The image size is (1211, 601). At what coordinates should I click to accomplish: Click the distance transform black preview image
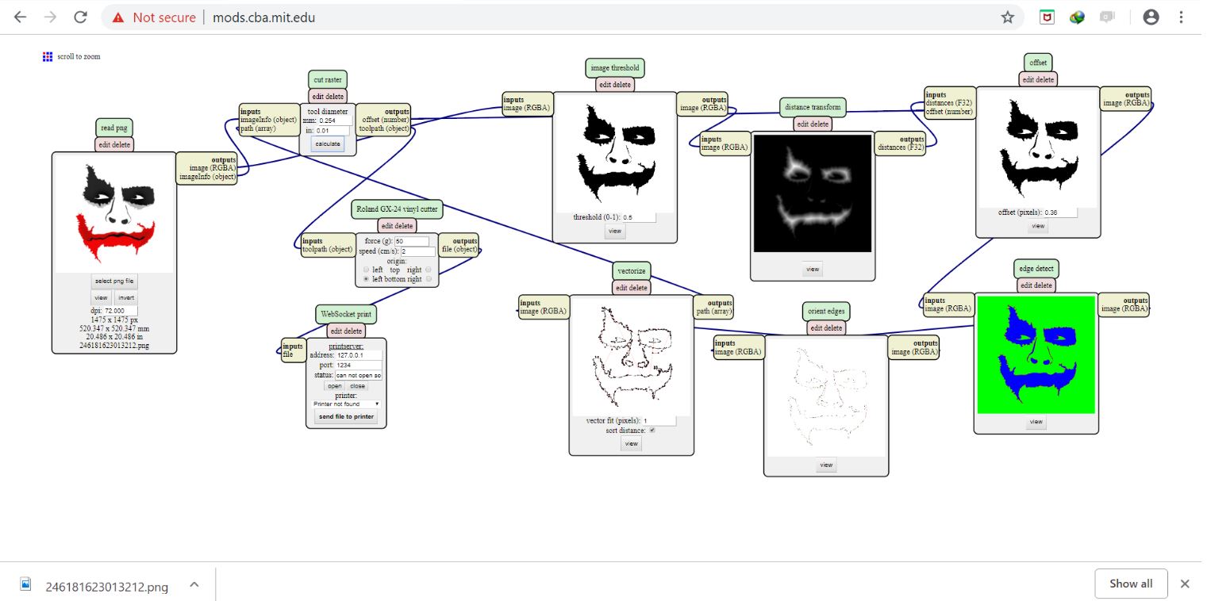click(x=813, y=193)
